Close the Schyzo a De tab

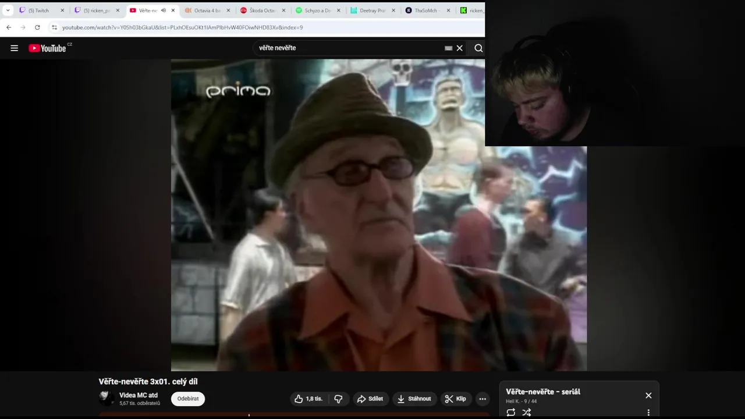[339, 10]
